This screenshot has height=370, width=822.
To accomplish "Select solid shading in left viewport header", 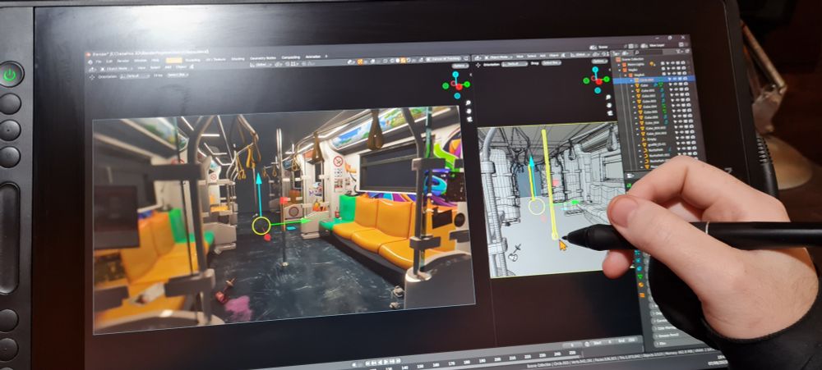I will (x=397, y=61).
